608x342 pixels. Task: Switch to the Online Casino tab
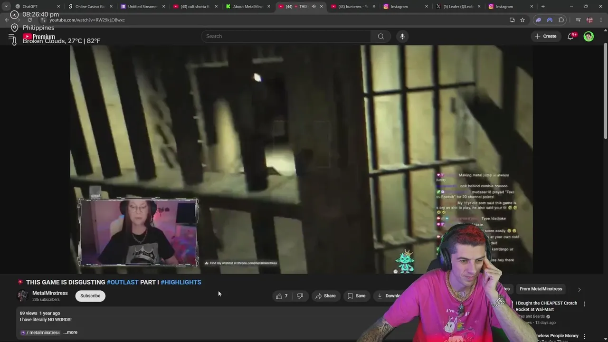[89, 7]
